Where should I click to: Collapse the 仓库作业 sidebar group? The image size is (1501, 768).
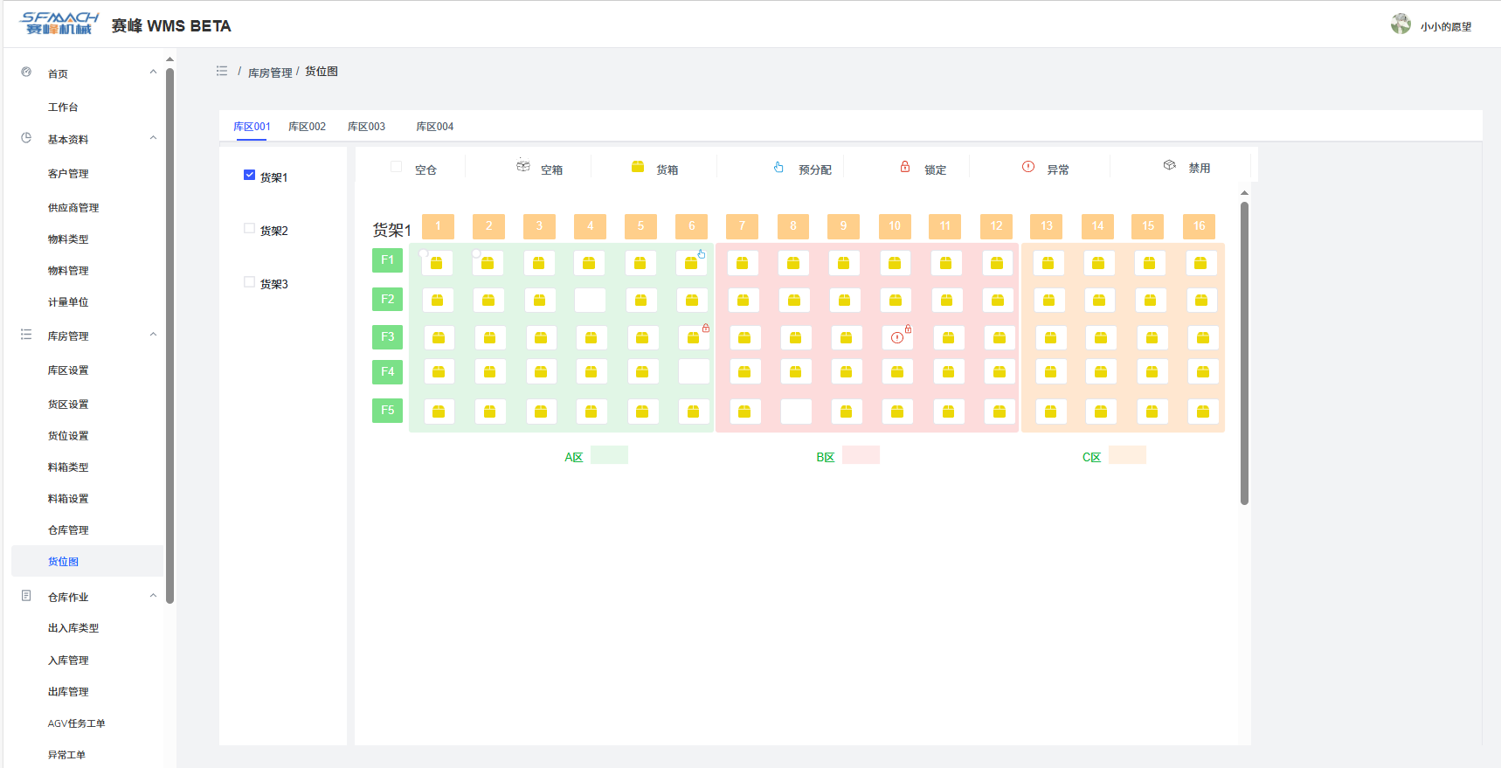(x=153, y=596)
